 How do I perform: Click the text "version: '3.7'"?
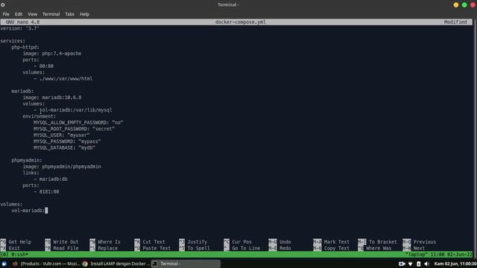click(x=20, y=28)
